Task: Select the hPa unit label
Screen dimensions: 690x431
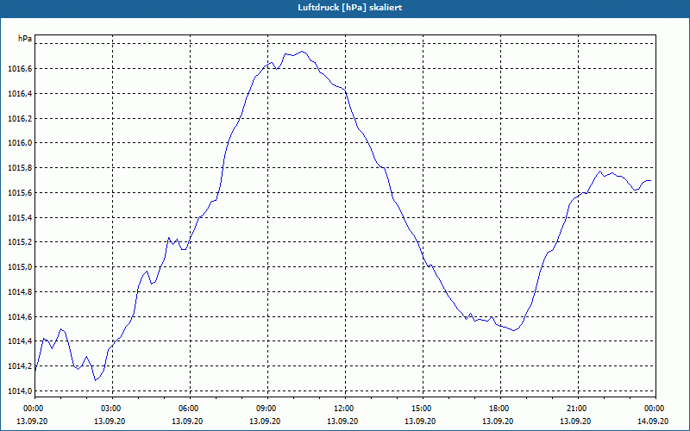Action: pyautogui.click(x=25, y=39)
